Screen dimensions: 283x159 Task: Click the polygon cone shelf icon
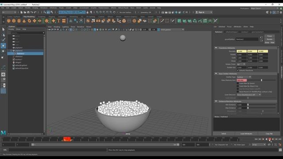click(24, 21)
